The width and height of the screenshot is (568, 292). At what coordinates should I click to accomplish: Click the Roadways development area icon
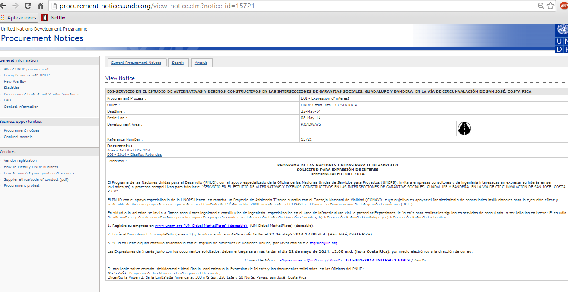coord(464,128)
